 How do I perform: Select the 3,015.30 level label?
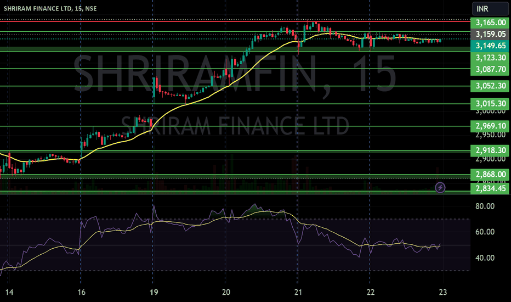coord(490,104)
